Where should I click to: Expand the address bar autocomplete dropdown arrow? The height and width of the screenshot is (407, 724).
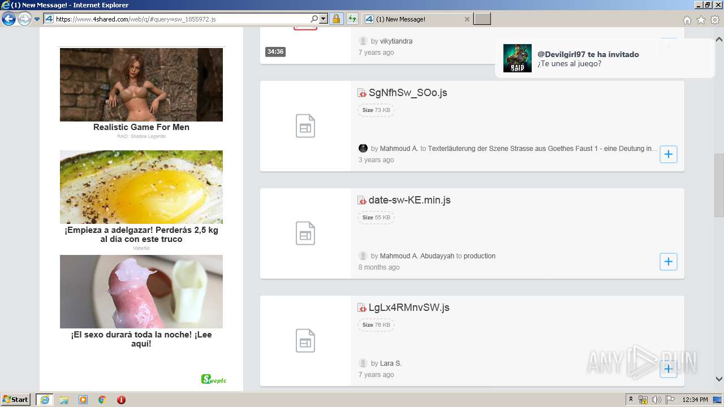[x=324, y=19]
